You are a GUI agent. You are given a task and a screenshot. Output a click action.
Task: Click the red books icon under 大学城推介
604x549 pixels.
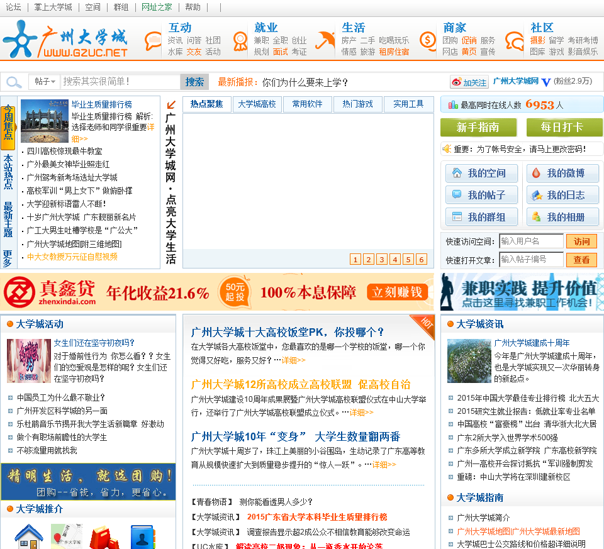pos(105,538)
